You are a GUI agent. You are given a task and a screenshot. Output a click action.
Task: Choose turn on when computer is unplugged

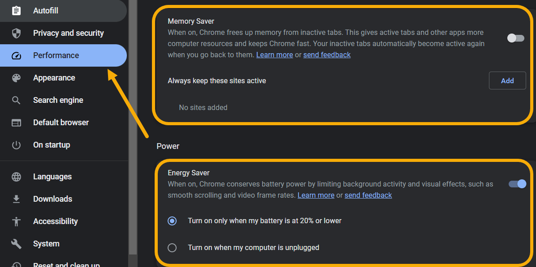pos(172,248)
